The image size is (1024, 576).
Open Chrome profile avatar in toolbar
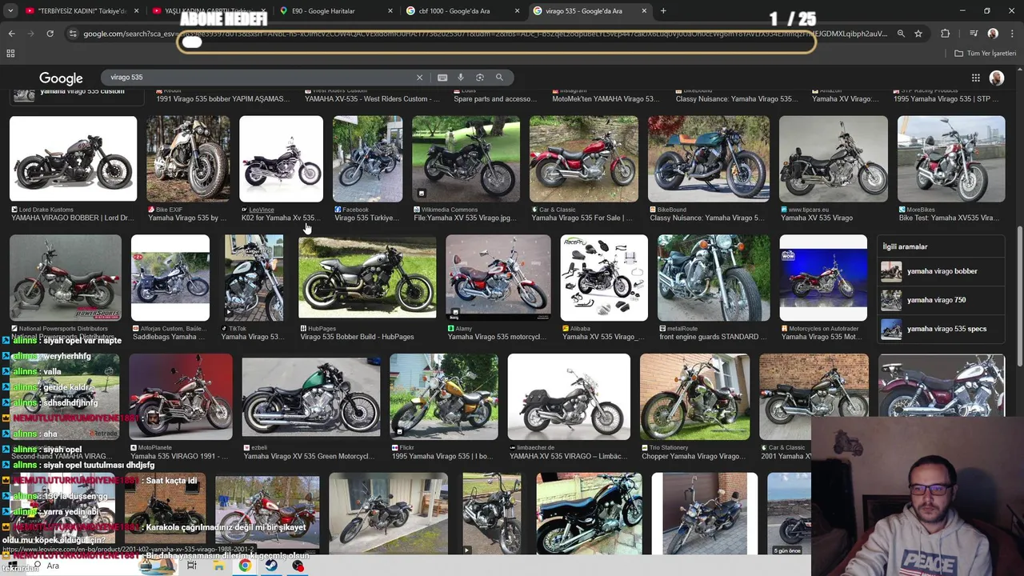point(993,34)
